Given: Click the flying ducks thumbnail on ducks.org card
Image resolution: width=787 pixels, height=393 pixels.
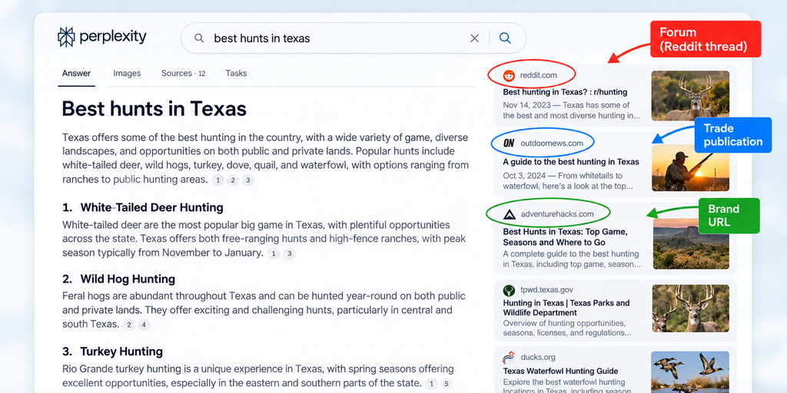Looking at the screenshot, I should [690, 372].
